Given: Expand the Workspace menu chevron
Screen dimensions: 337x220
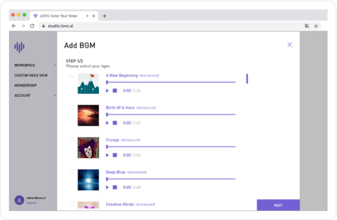Looking at the screenshot, I should [55, 65].
